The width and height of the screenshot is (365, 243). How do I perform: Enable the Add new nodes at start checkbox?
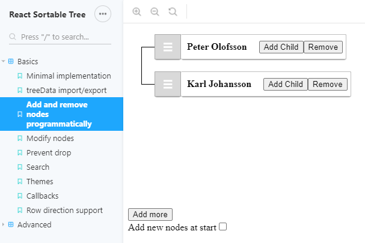[x=222, y=227]
